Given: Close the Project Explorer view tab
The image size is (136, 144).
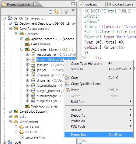Looking at the screenshot, I should pyautogui.click(x=35, y=4).
